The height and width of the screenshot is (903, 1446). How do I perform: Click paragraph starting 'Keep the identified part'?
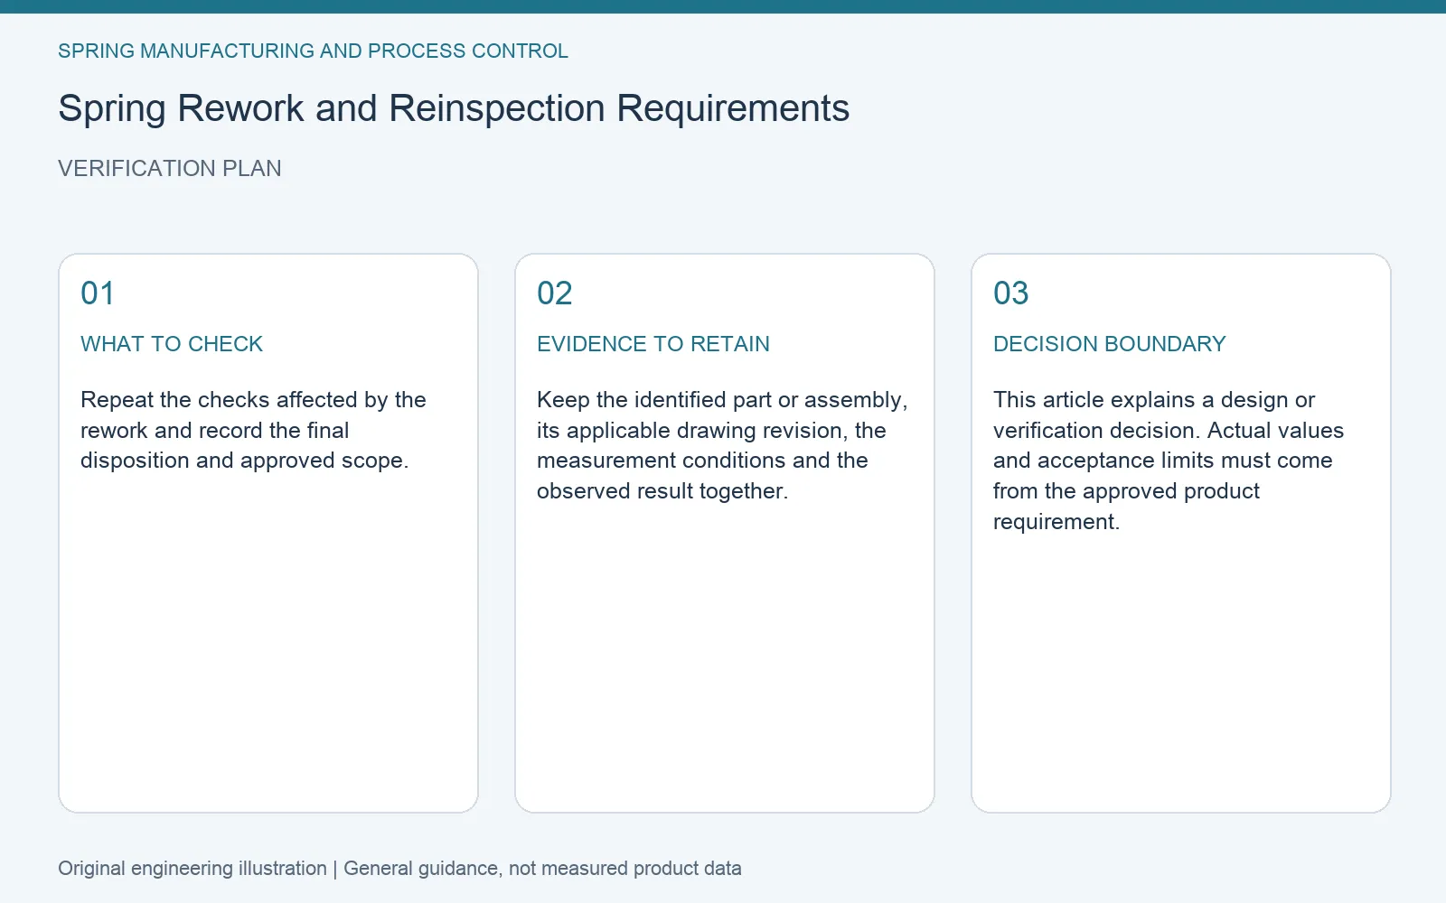[722, 445]
